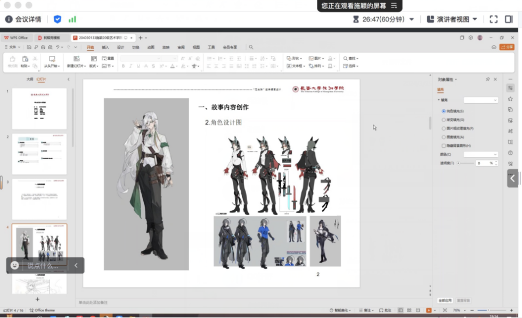The image size is (522, 318).
Task: Click the star icon in right sidebar
Action: [510, 99]
